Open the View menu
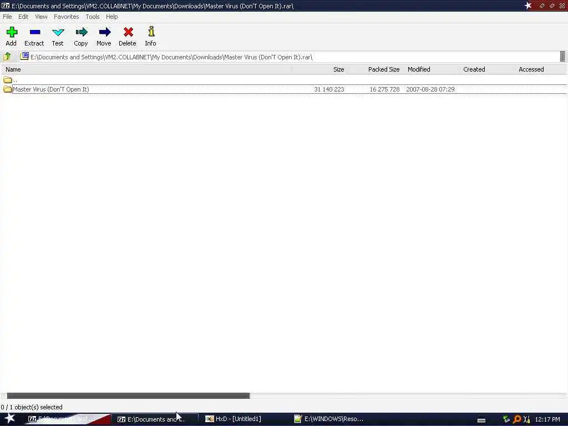 pos(41,17)
